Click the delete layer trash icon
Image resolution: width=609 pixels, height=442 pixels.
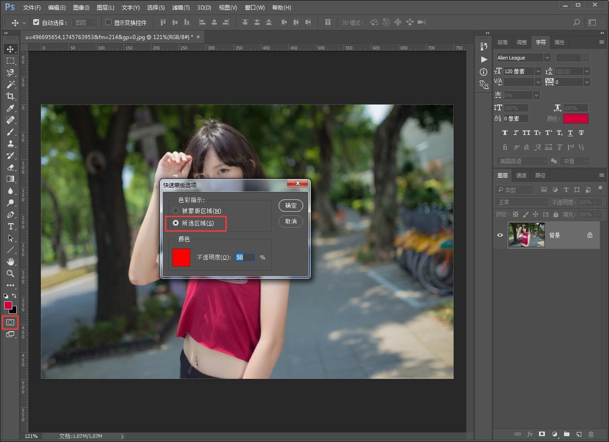[591, 434]
